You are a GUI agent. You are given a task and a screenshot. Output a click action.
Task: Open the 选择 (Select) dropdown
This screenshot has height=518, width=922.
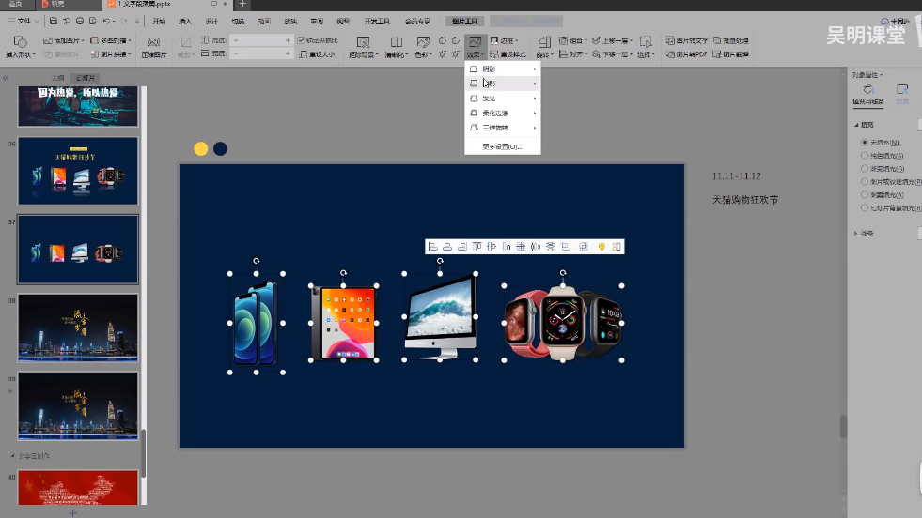tap(646, 46)
